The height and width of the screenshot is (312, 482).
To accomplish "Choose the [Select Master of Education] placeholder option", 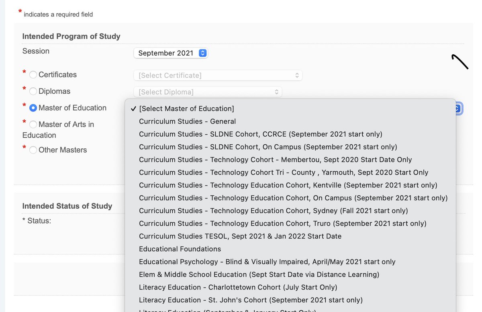I will 290,109.
